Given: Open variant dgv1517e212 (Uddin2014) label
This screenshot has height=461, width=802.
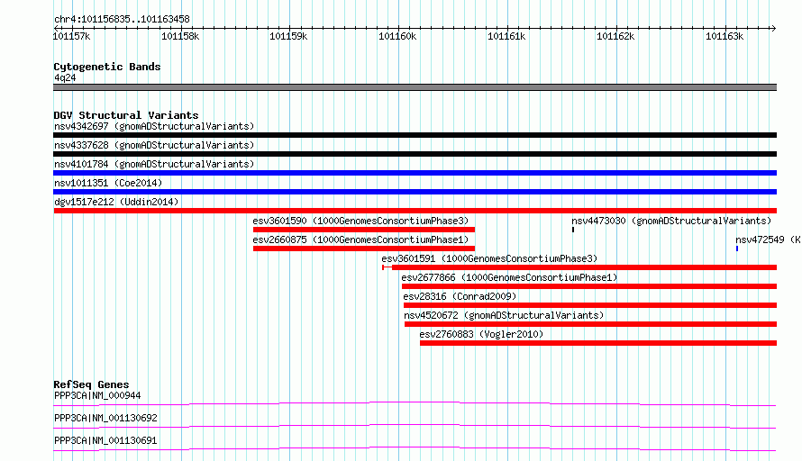Looking at the screenshot, I should point(116,202).
